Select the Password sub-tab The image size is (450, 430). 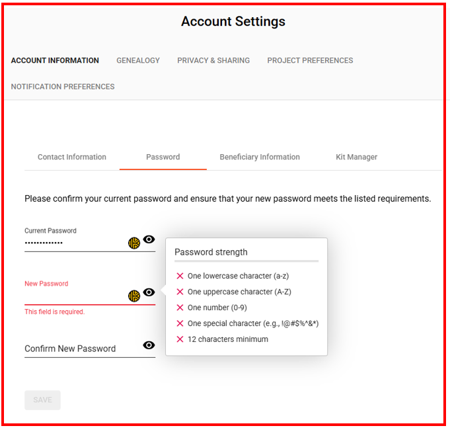(x=163, y=157)
